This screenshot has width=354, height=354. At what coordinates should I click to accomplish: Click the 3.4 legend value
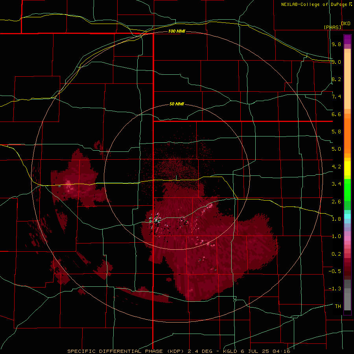(336, 184)
